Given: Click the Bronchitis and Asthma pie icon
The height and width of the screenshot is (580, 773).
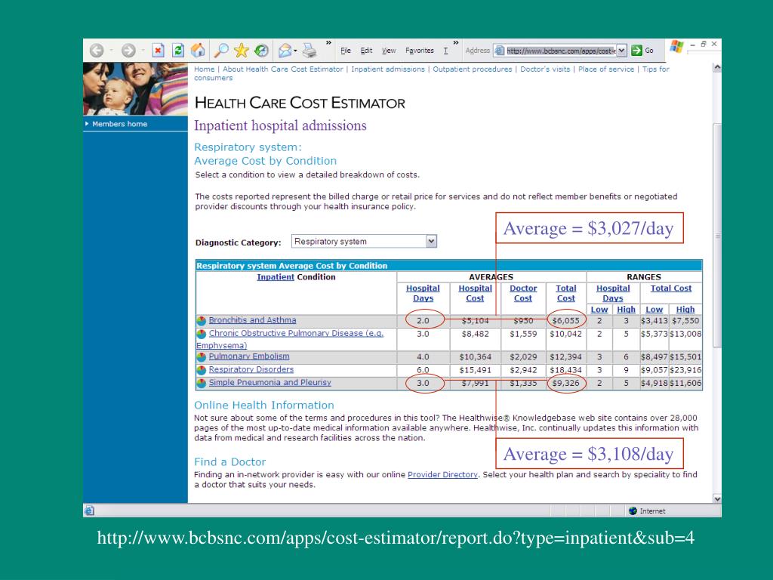Looking at the screenshot, I should 201,320.
